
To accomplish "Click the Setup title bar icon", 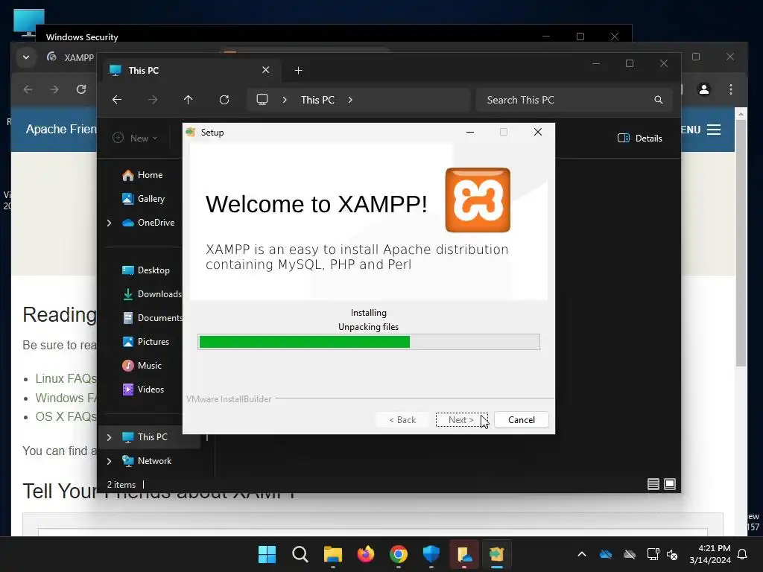I will (191, 133).
